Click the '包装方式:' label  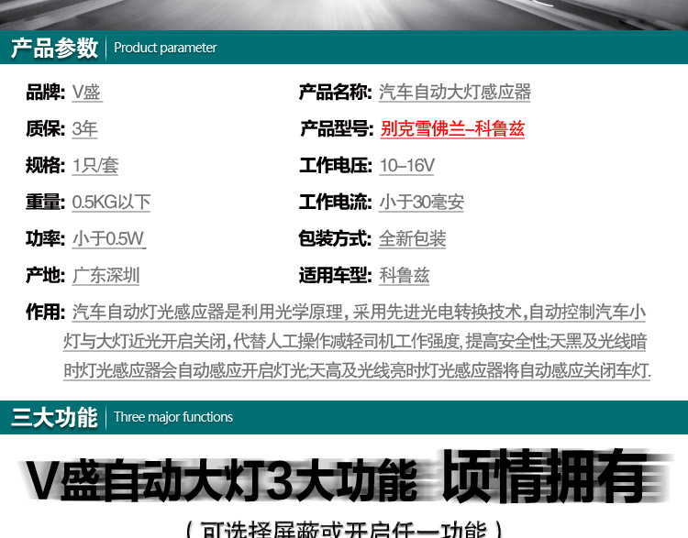[x=335, y=239]
